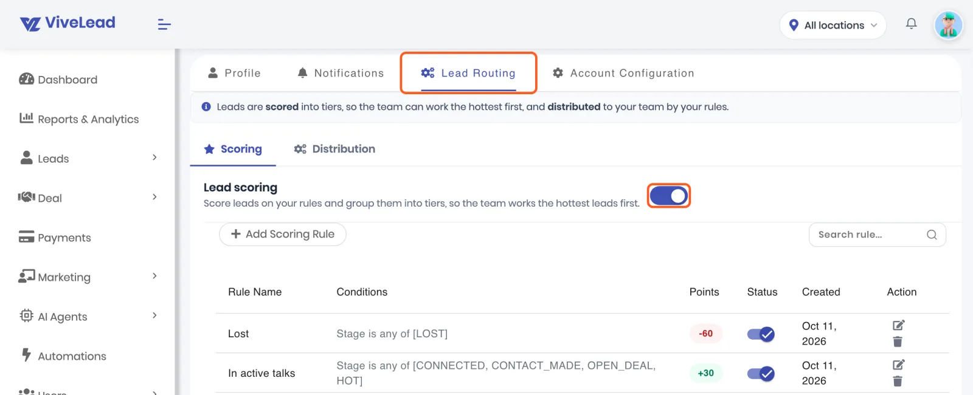Screen dimensions: 973x395
Task: Click the blue info icon in the banner
Action: pyautogui.click(x=206, y=107)
